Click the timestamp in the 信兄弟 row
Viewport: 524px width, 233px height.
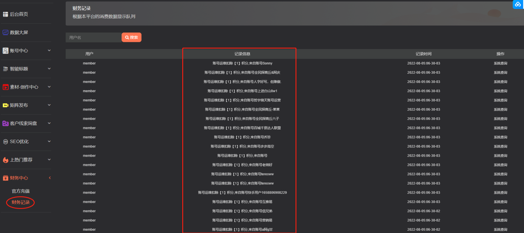[423, 211]
